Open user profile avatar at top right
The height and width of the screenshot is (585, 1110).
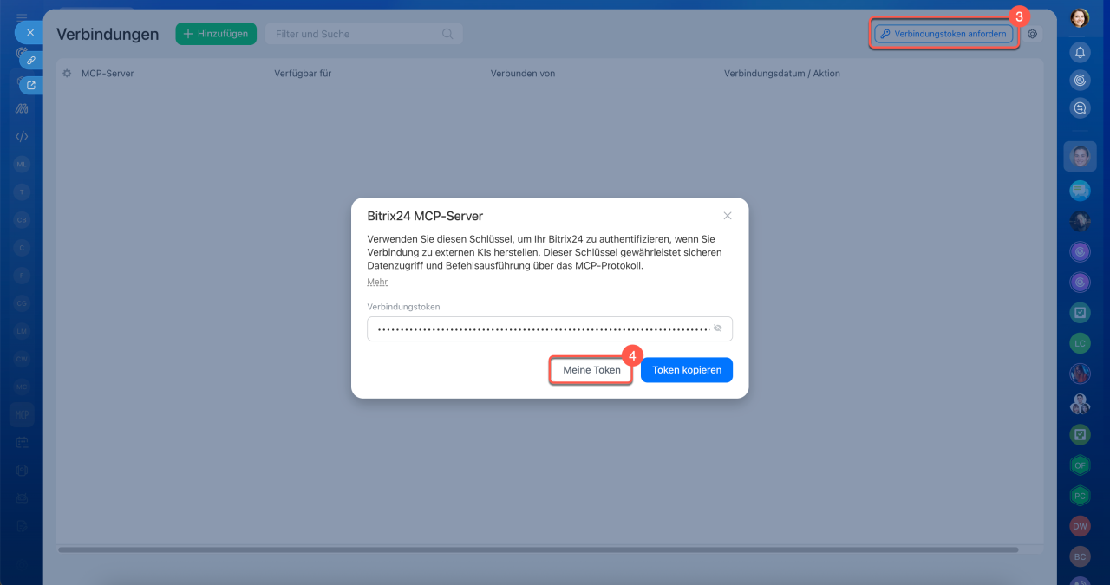1080,18
